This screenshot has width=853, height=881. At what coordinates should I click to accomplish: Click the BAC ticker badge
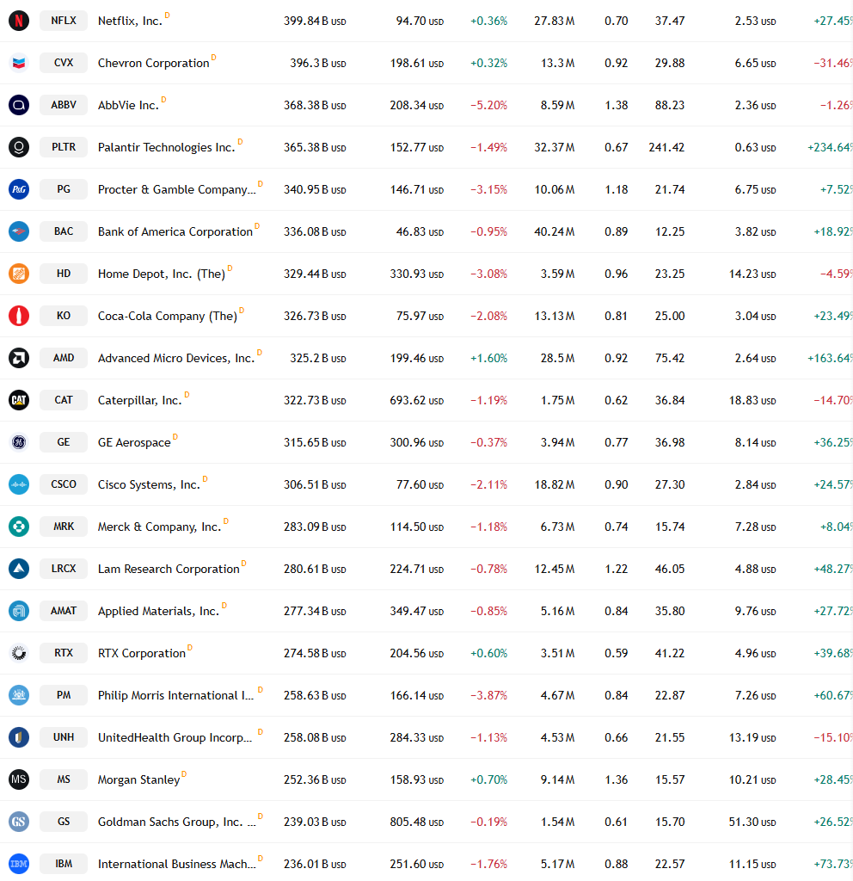click(64, 231)
